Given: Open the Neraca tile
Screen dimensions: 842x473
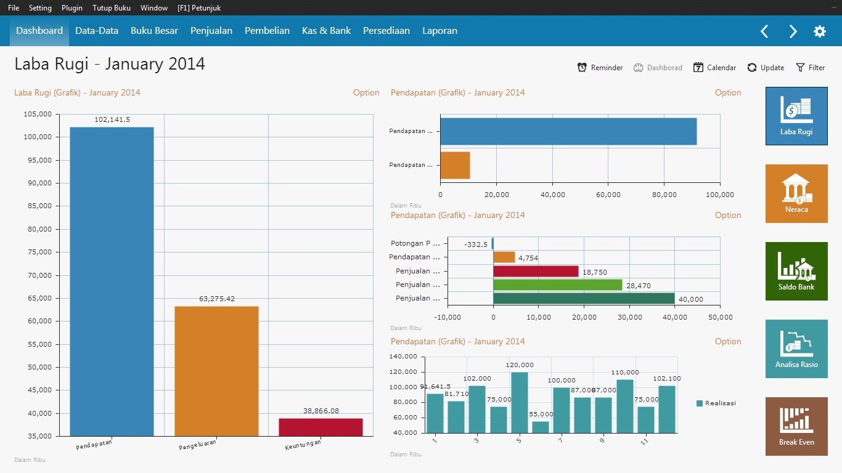Looking at the screenshot, I should [x=796, y=193].
